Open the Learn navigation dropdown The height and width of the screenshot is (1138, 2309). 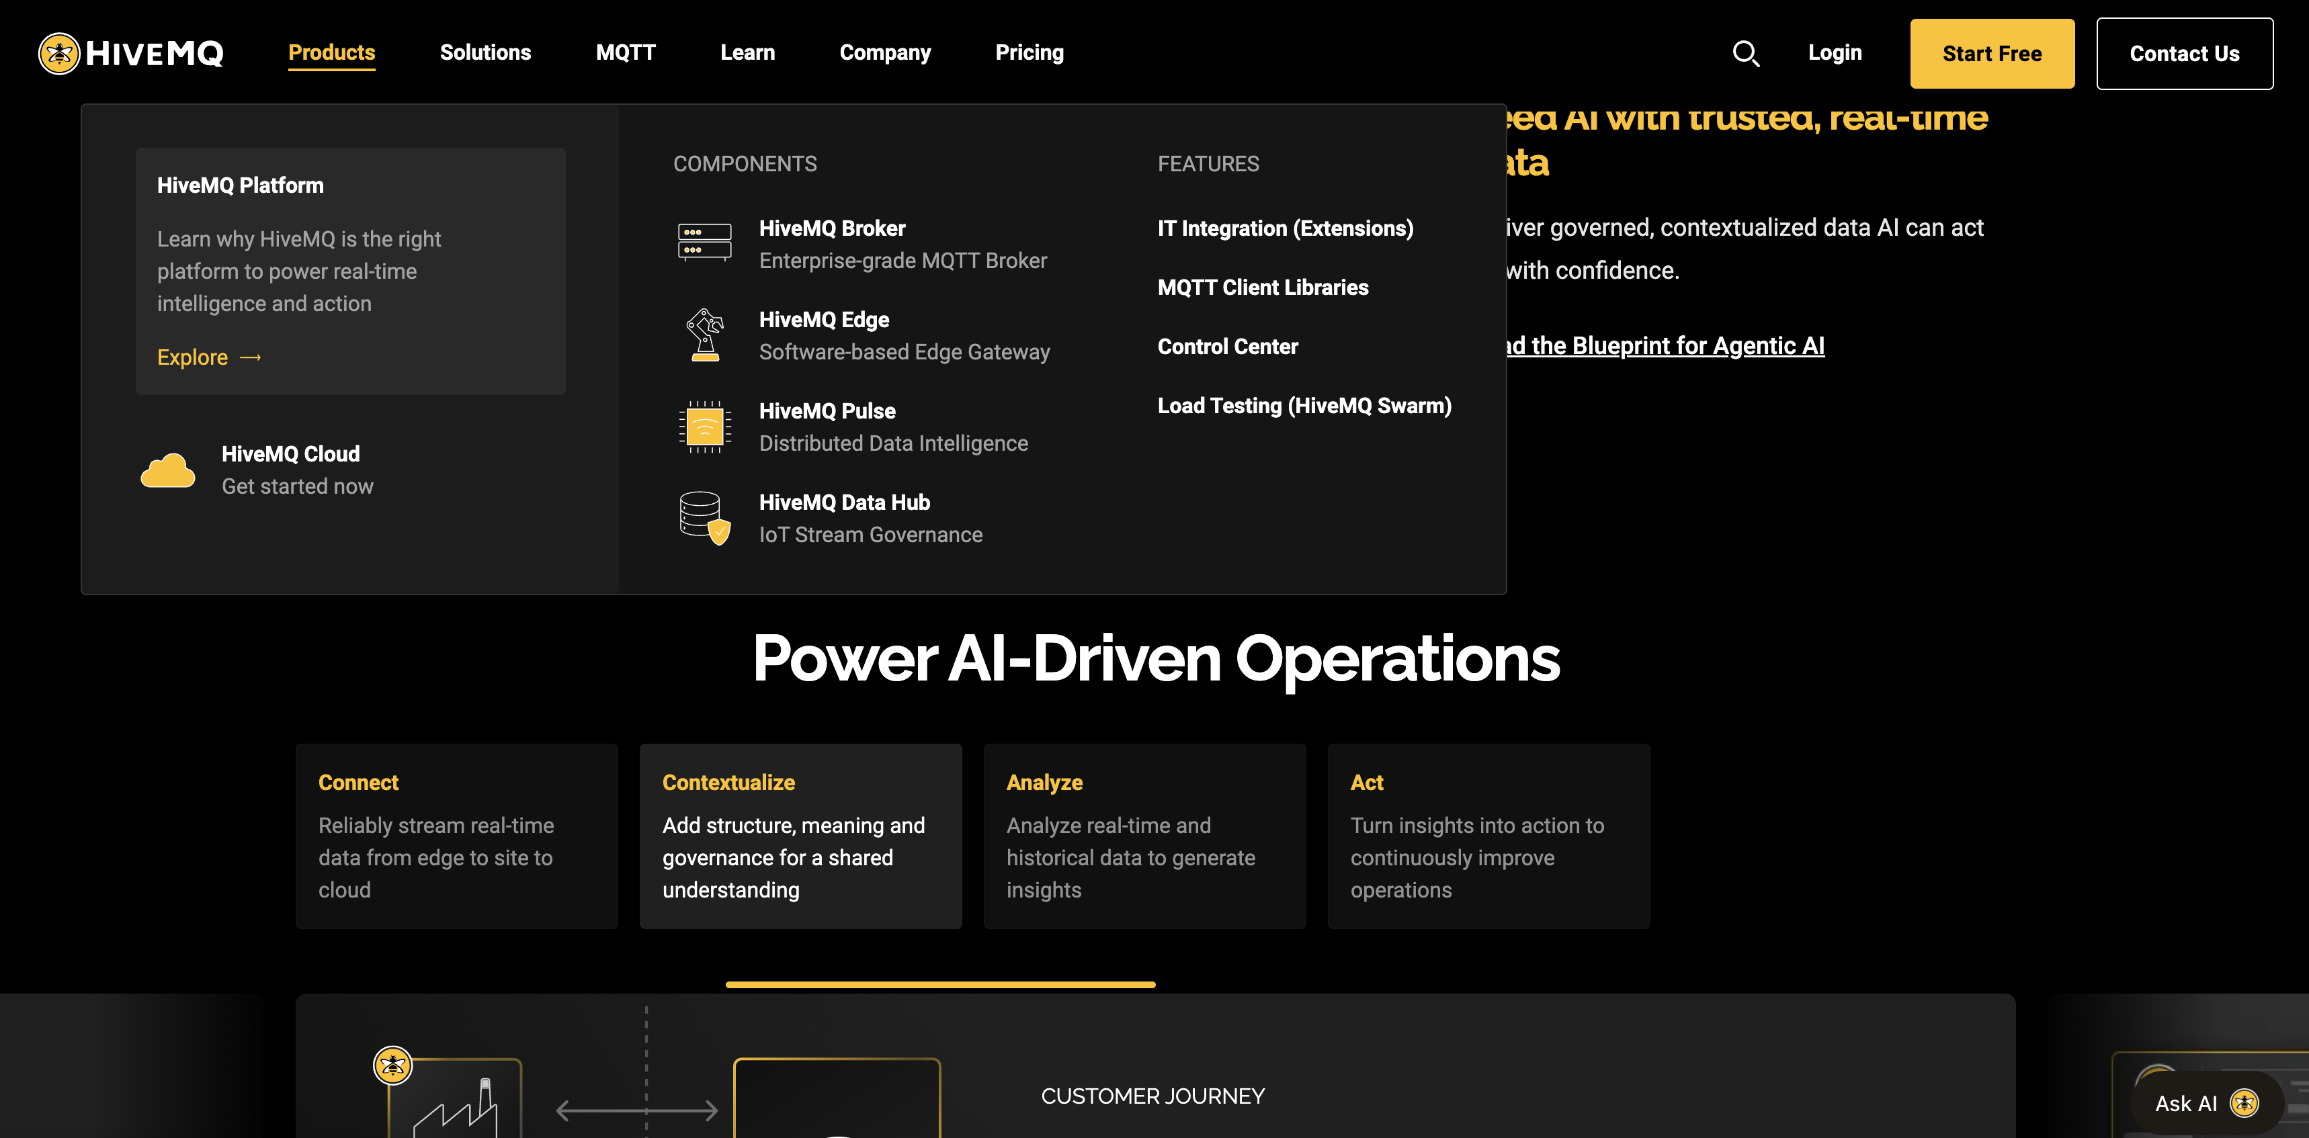(x=747, y=53)
